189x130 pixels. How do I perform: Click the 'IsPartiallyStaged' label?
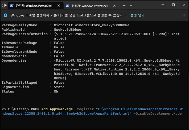[19, 83]
